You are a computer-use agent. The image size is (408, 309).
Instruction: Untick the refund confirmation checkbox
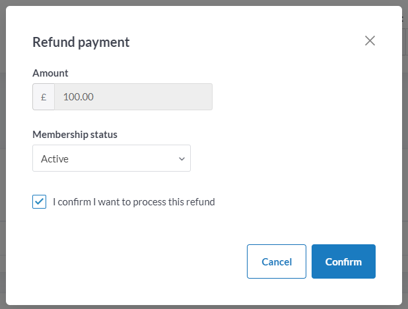coord(39,201)
